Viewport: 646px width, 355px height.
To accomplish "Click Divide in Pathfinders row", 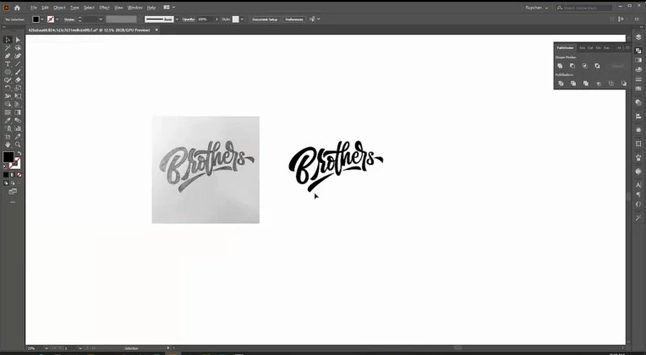I will click(x=561, y=83).
